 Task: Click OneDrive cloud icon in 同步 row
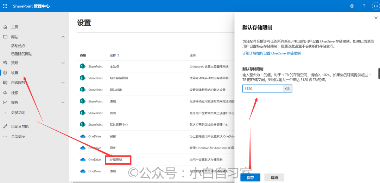click(83, 148)
